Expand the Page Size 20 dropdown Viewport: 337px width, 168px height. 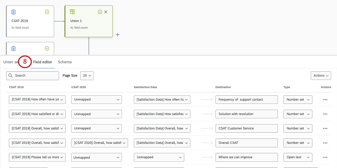[x=87, y=76]
